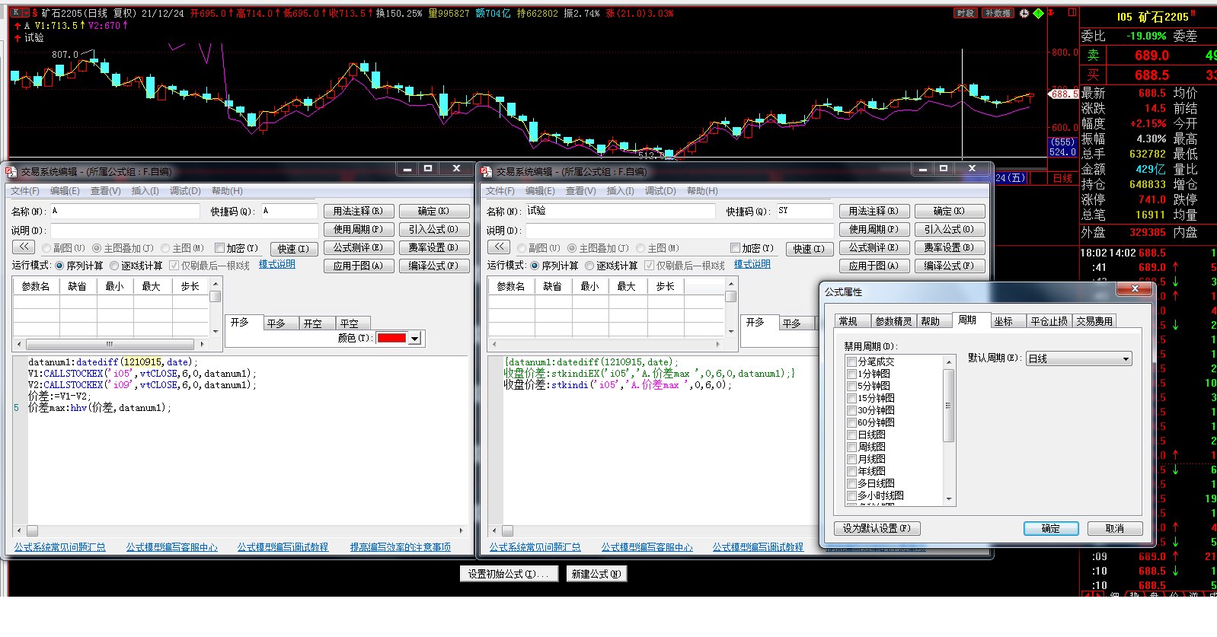1217x637 pixels.
Task: Check the 1分钟图 disabled-period box
Action: pyautogui.click(x=852, y=374)
